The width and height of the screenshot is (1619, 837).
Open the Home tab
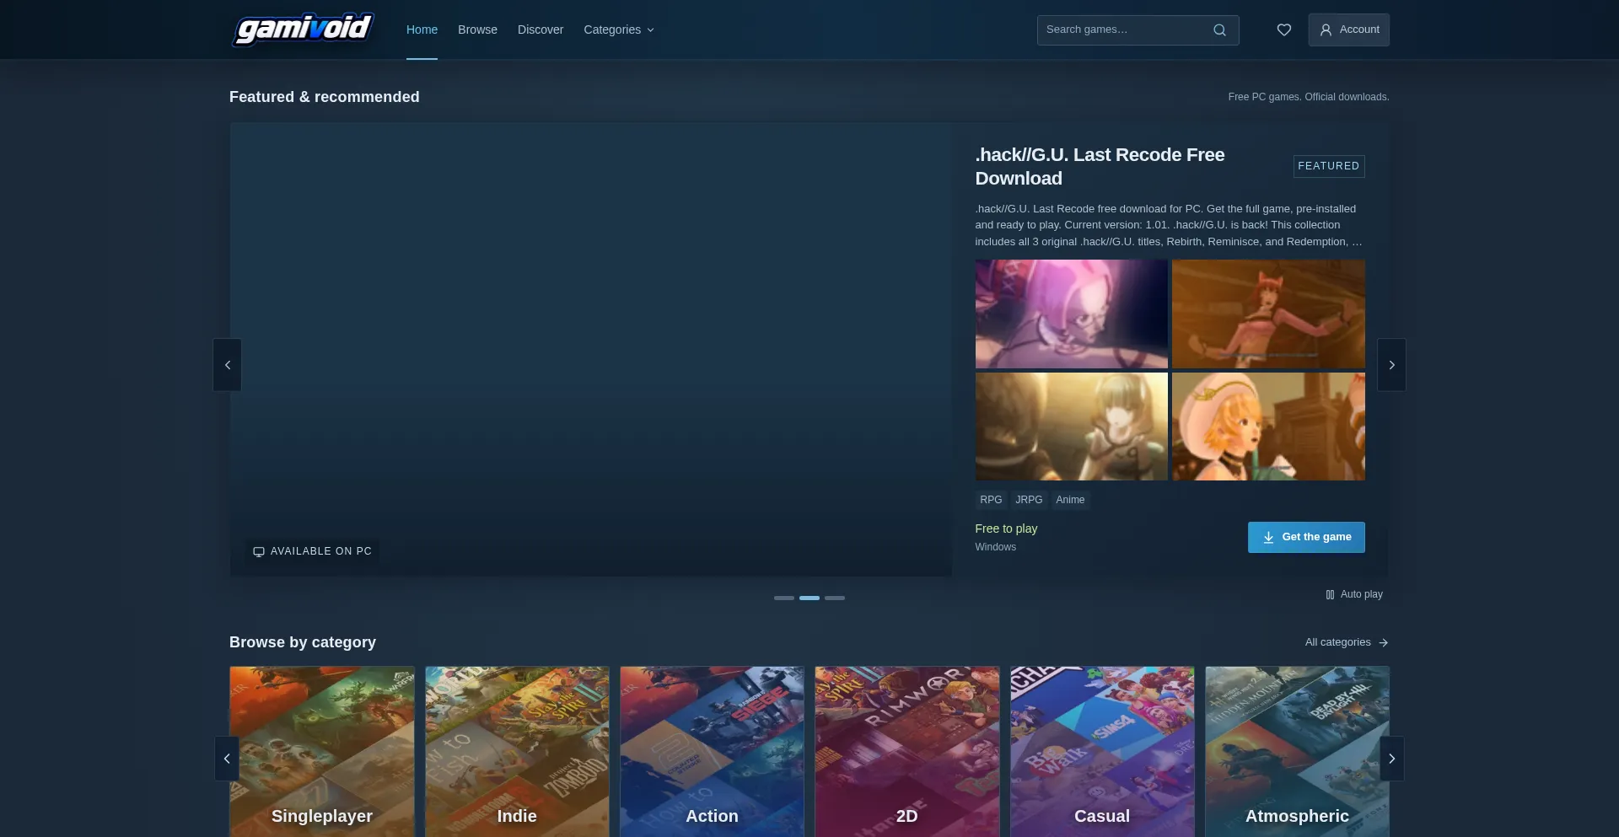click(x=422, y=30)
